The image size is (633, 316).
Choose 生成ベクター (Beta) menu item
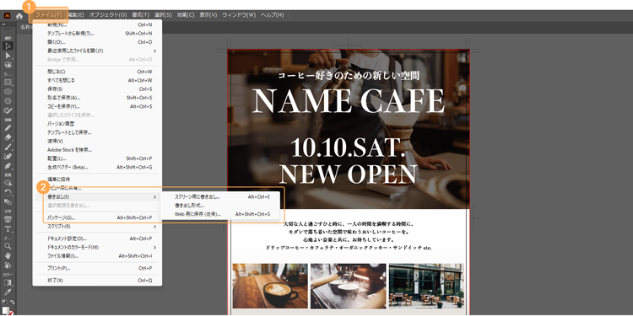coord(97,167)
